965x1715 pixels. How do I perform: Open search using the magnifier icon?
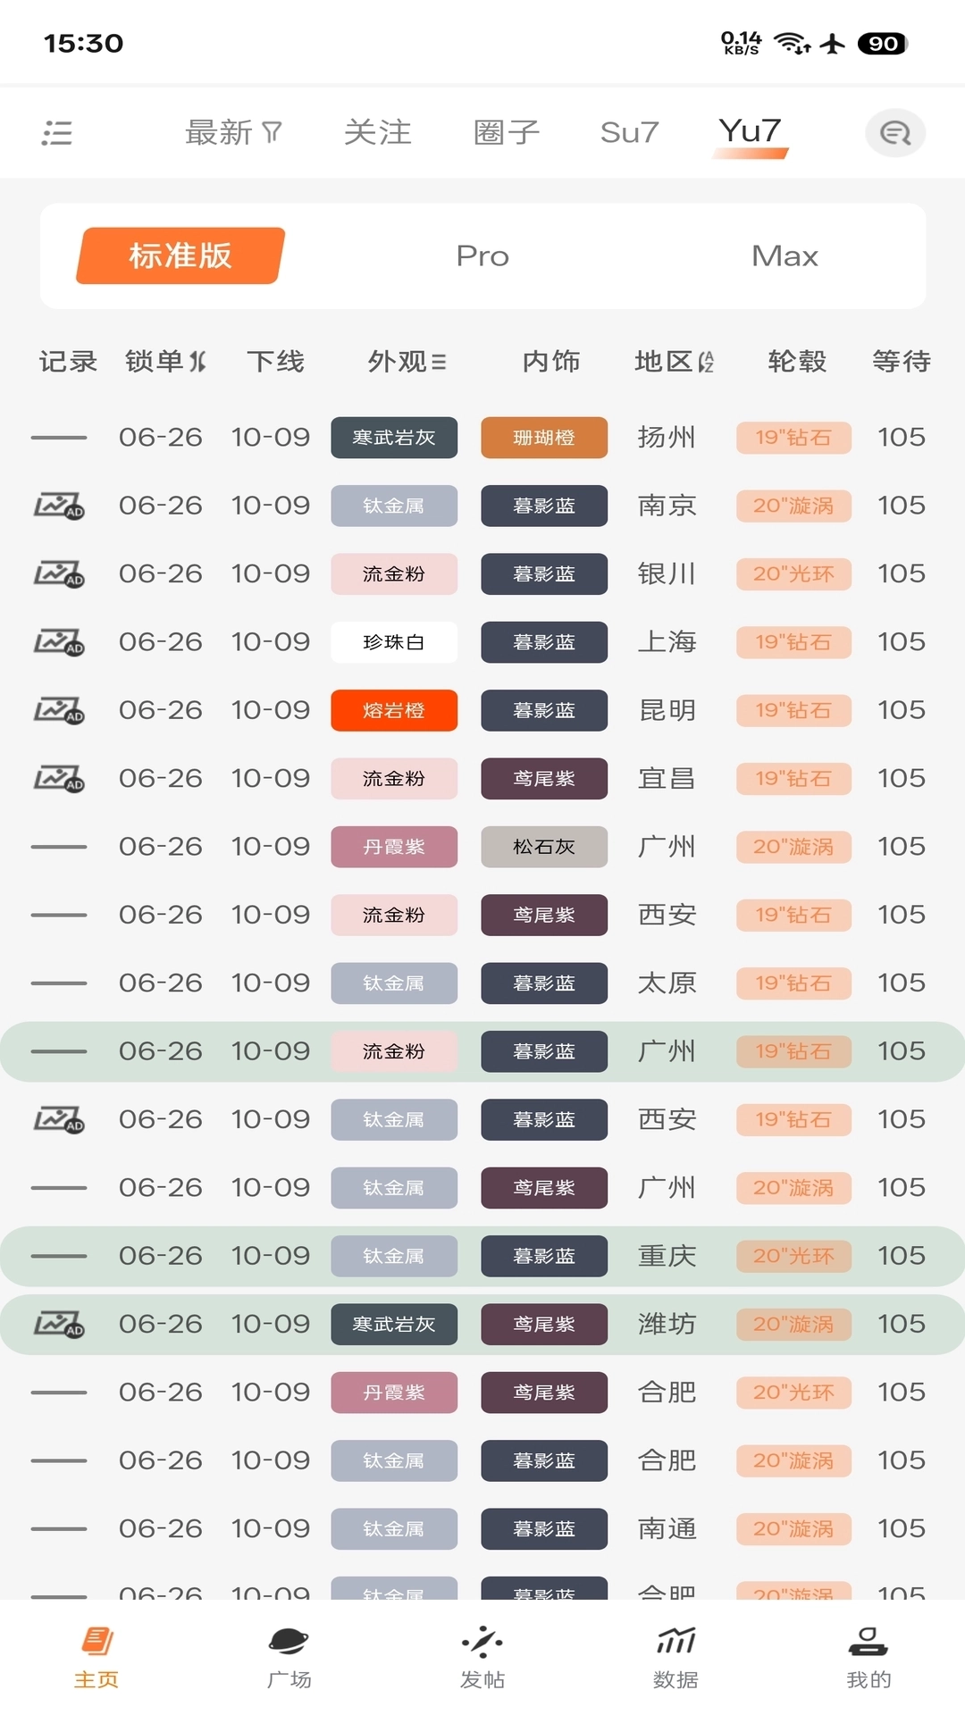tap(895, 132)
